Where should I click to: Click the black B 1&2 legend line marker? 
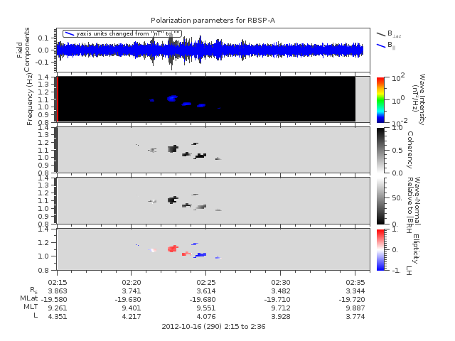380,33
